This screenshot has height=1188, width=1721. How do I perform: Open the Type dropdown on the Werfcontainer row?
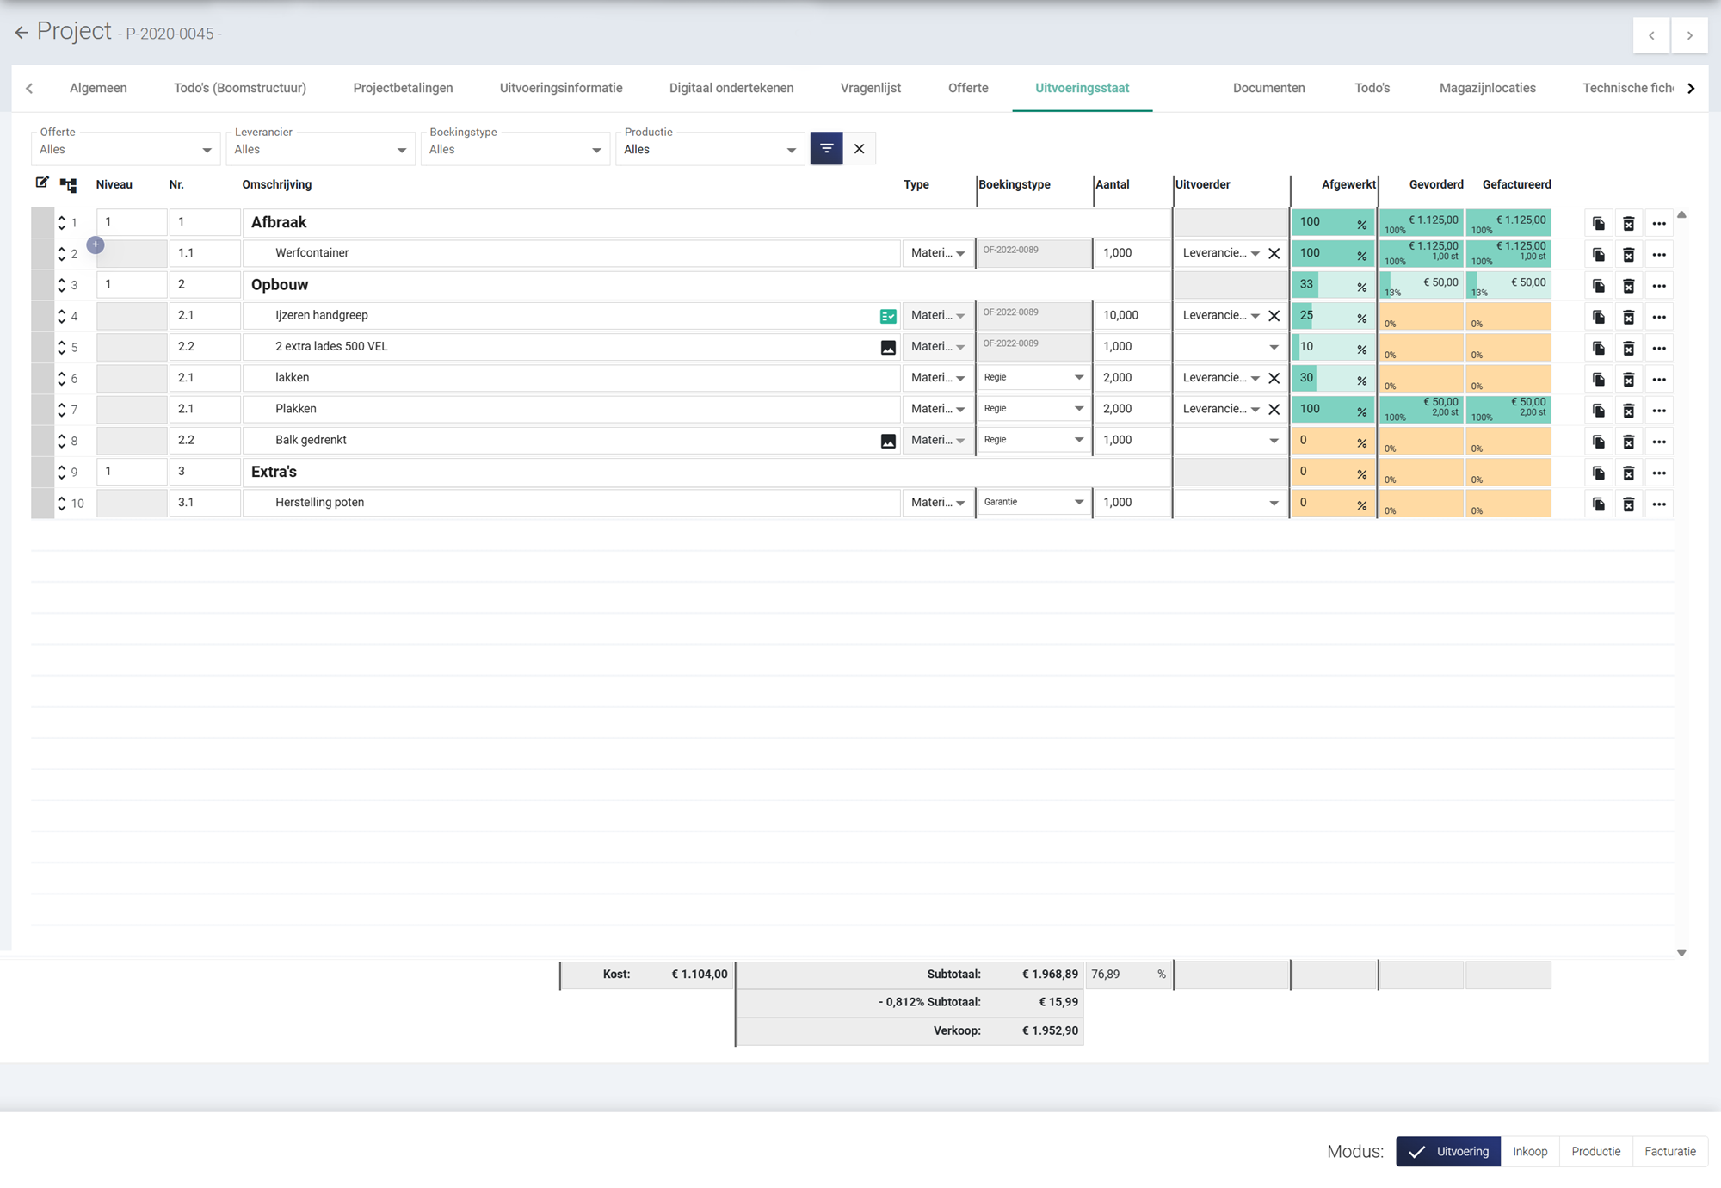point(938,253)
